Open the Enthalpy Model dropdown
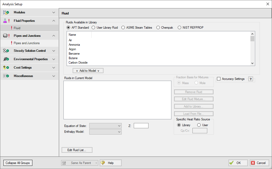The height and width of the screenshot is (169, 272). pyautogui.click(x=105, y=132)
